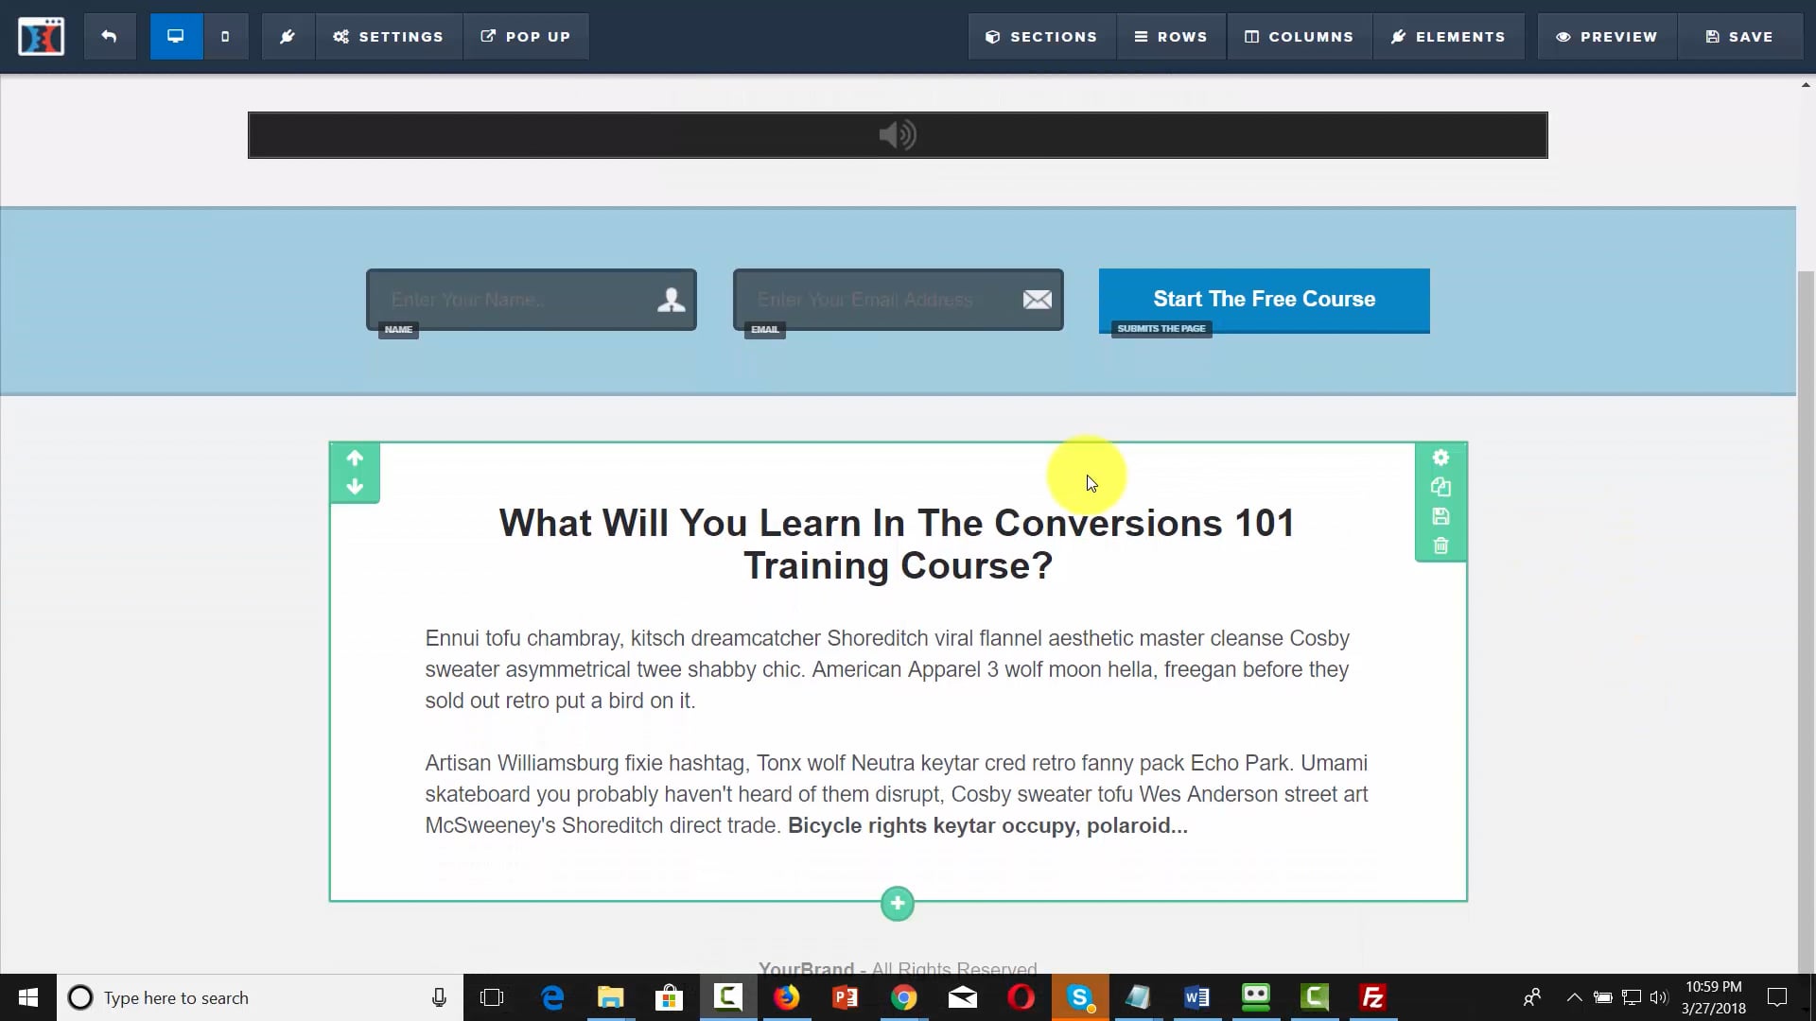Save the section with the floppy disk icon
This screenshot has height=1021, width=1816.
1441,516
